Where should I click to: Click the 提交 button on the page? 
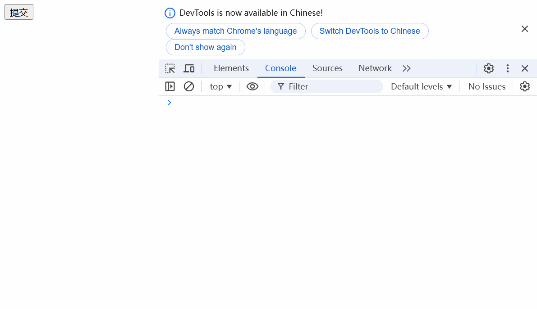18,12
